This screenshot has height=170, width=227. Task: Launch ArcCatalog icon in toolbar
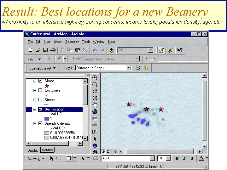pos(171,50)
